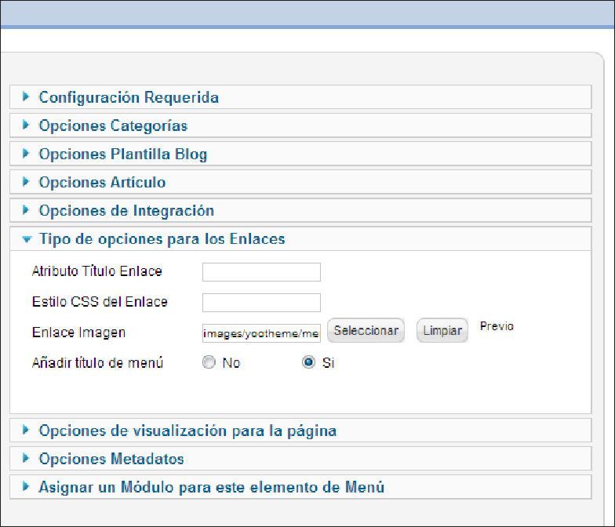
Task: Click the Enlace Imagen label
Action: pos(78,333)
